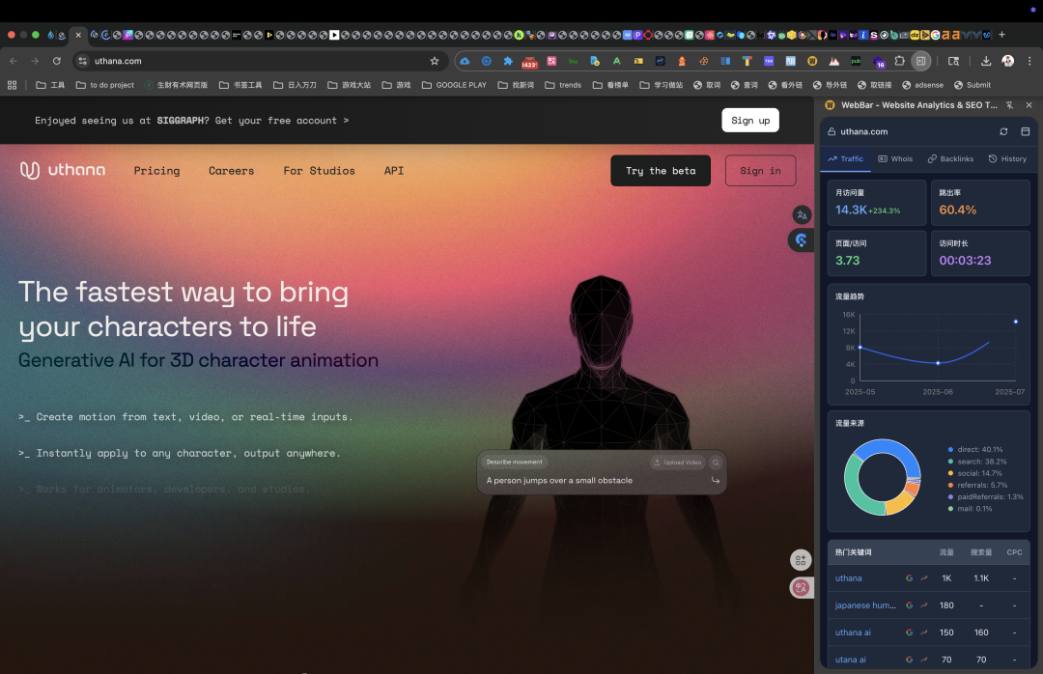Open the extension with red 1423 badge
The height and width of the screenshot is (674, 1043).
pyautogui.click(x=529, y=62)
